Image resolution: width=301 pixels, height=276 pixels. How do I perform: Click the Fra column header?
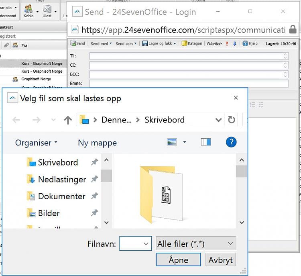24,45
